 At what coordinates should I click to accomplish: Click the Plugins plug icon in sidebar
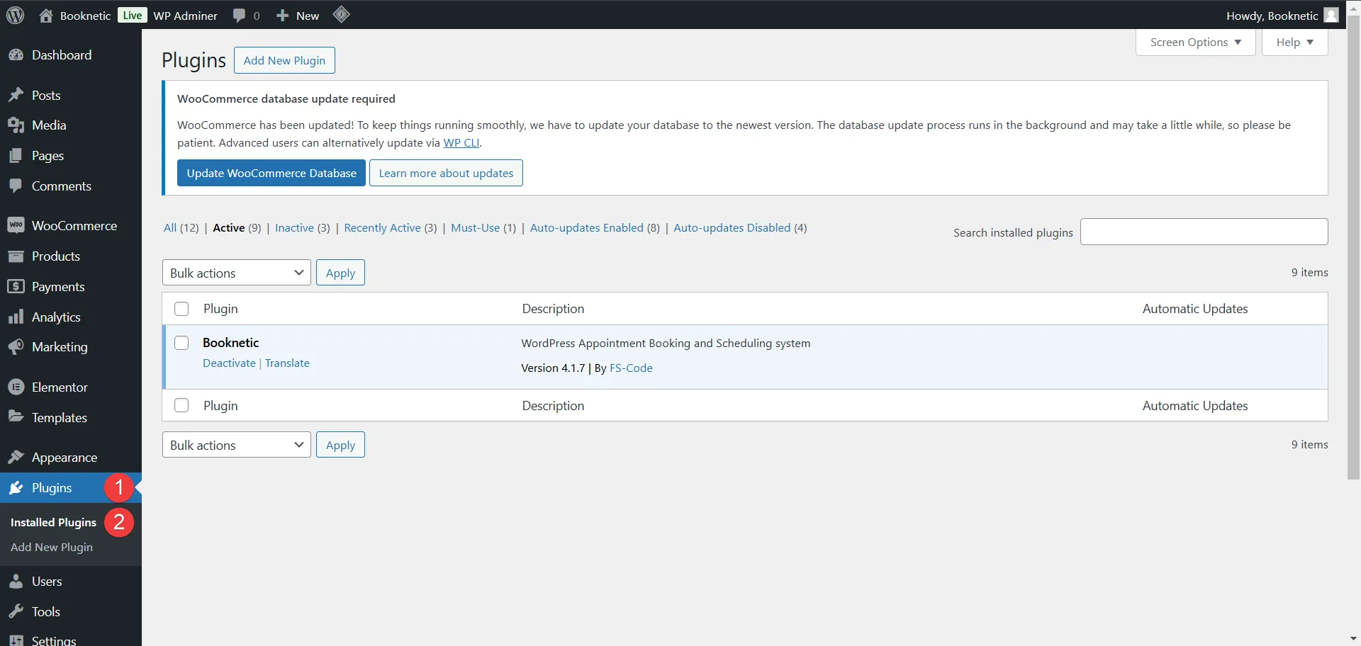coord(16,488)
